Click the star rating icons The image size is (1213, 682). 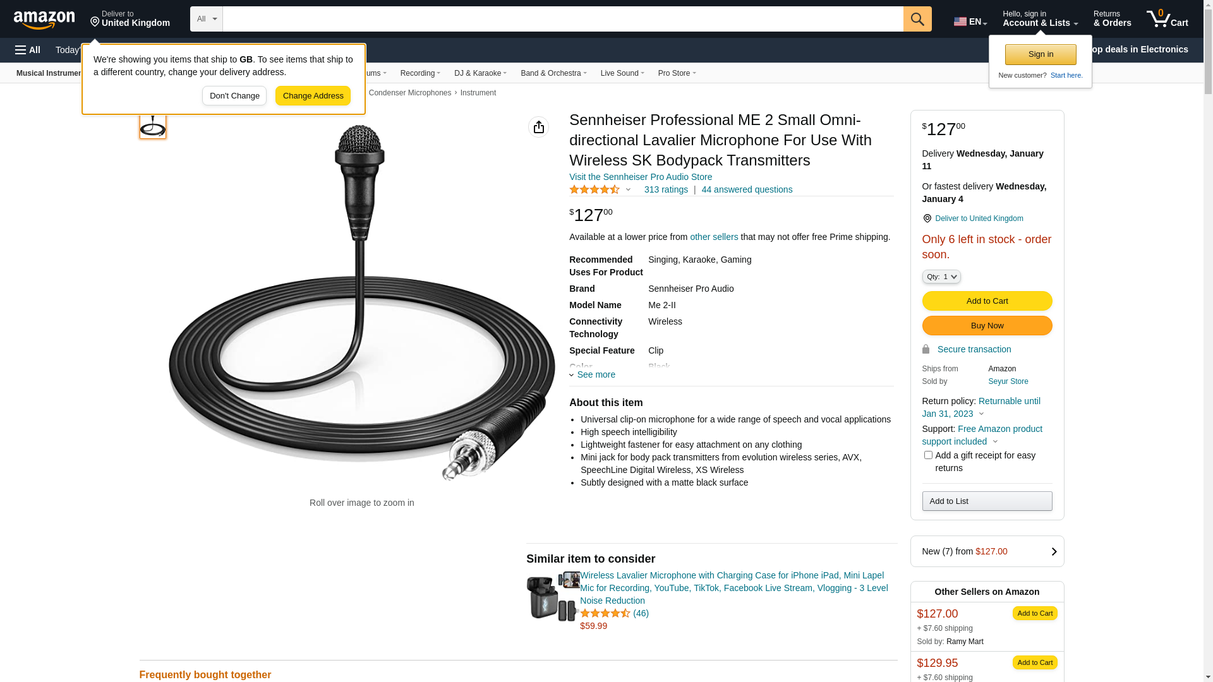pos(594,189)
